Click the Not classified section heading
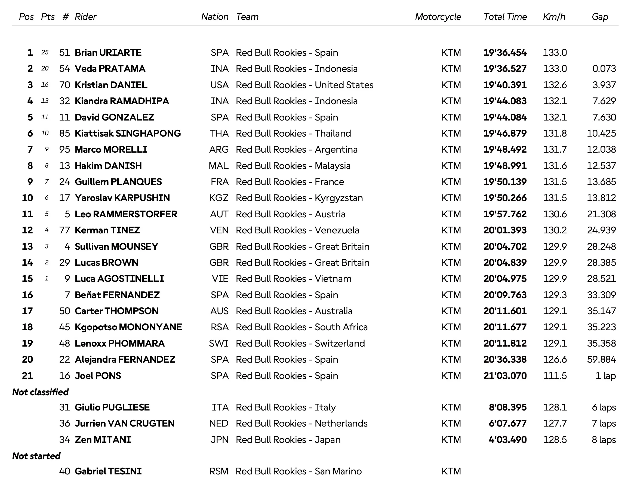 41,392
